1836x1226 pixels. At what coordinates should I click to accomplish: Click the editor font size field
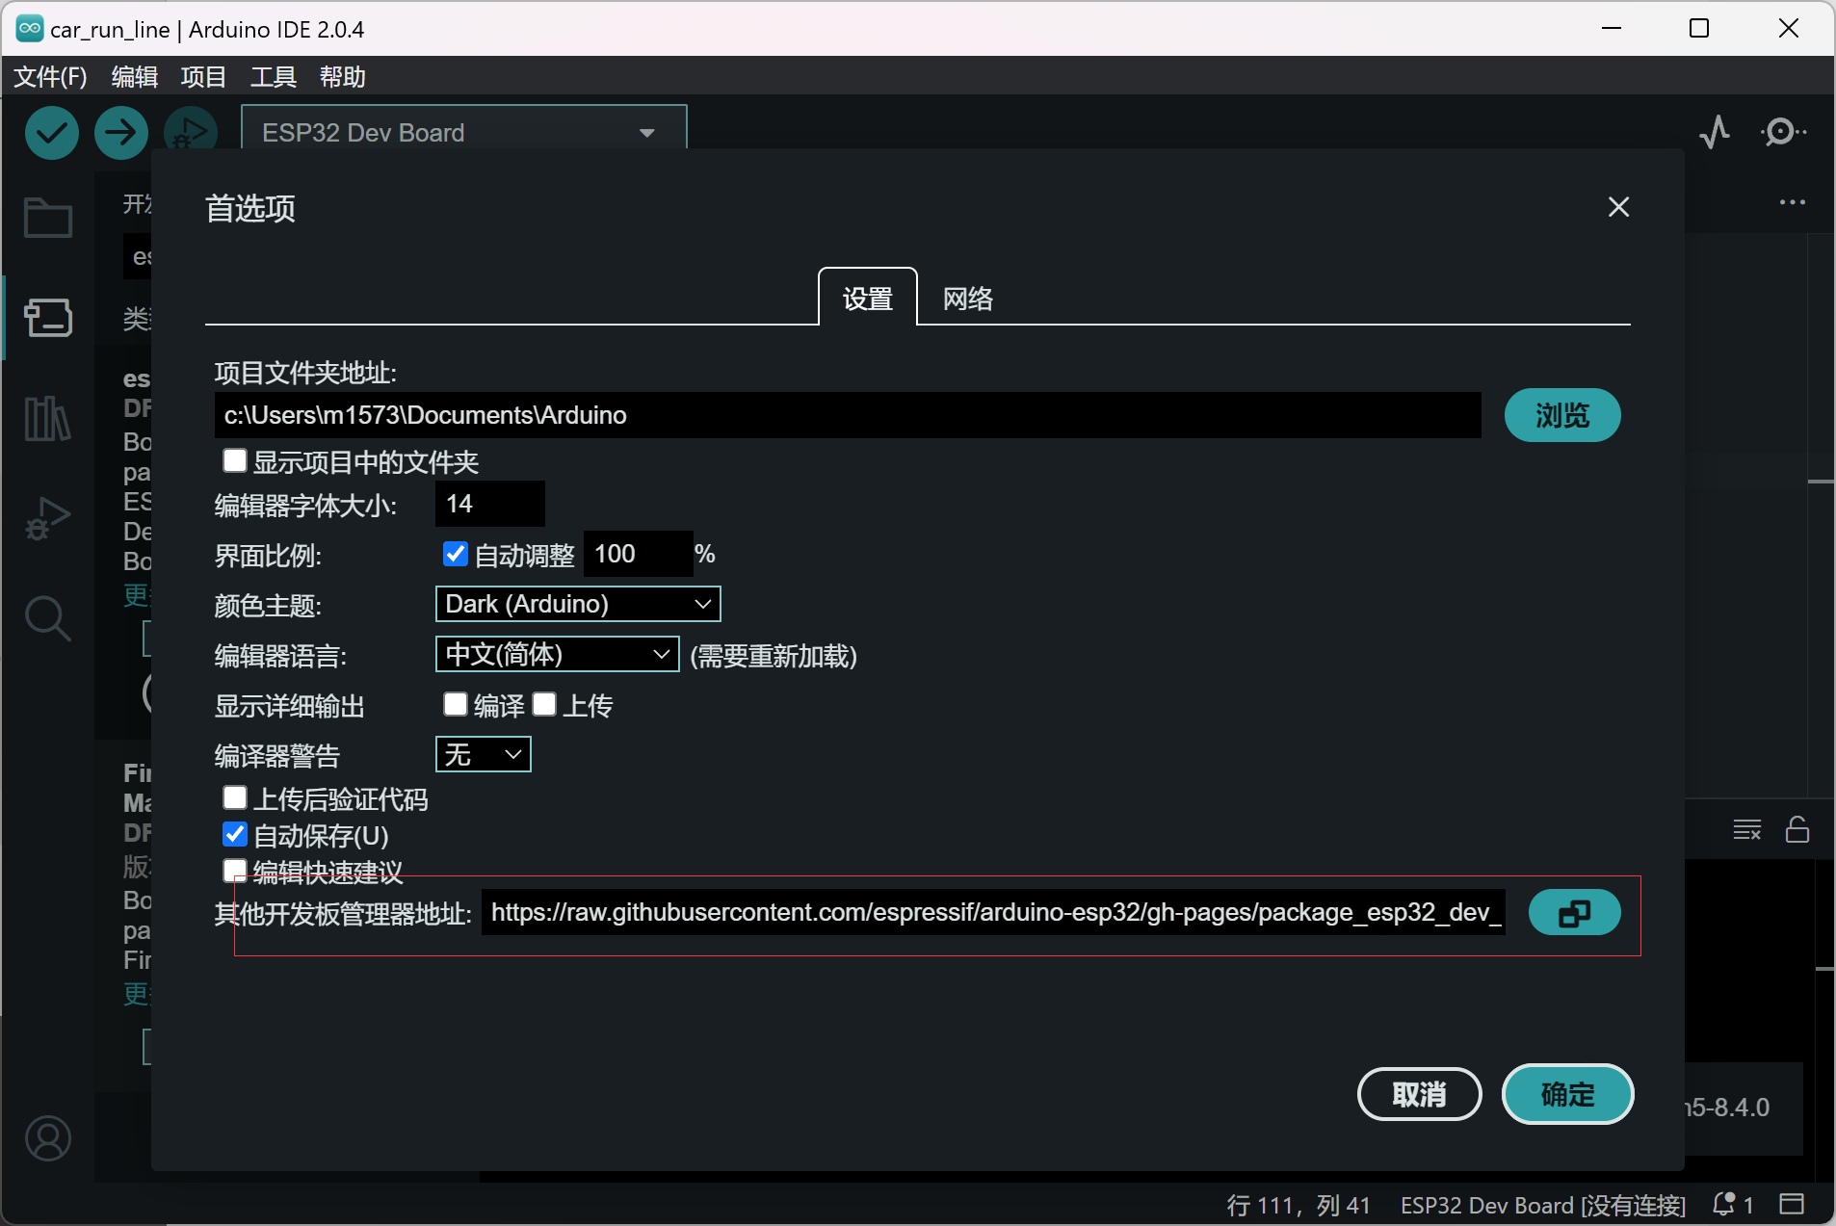coord(489,504)
